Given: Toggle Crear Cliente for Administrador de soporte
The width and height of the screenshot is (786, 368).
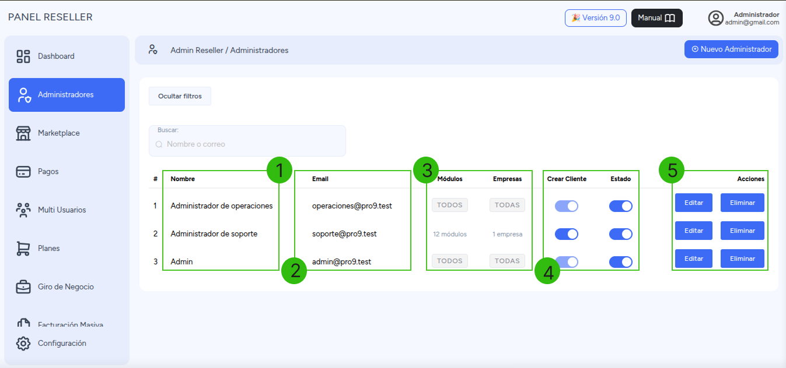Looking at the screenshot, I should pos(567,234).
